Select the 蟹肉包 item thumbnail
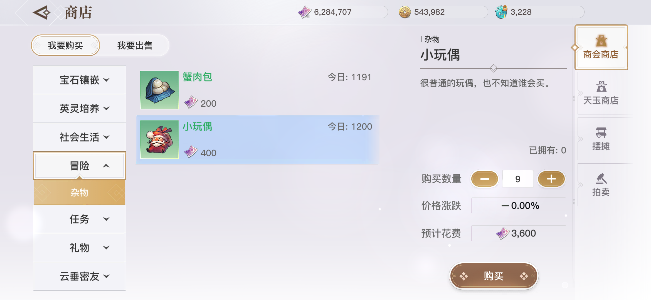 [159, 90]
